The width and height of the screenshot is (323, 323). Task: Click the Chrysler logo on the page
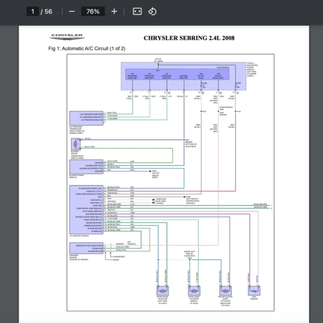click(x=66, y=37)
